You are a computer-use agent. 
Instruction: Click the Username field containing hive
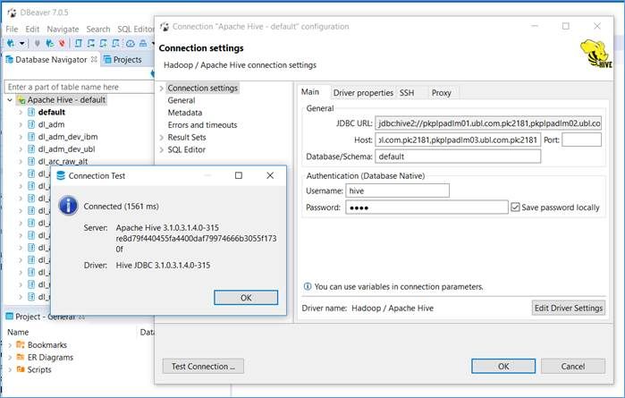click(397, 191)
